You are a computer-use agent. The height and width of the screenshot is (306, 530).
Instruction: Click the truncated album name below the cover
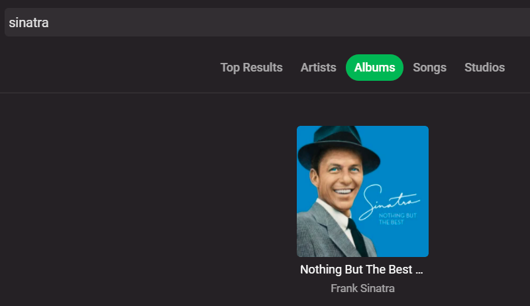click(x=361, y=270)
